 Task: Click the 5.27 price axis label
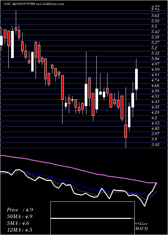coord(155,43)
